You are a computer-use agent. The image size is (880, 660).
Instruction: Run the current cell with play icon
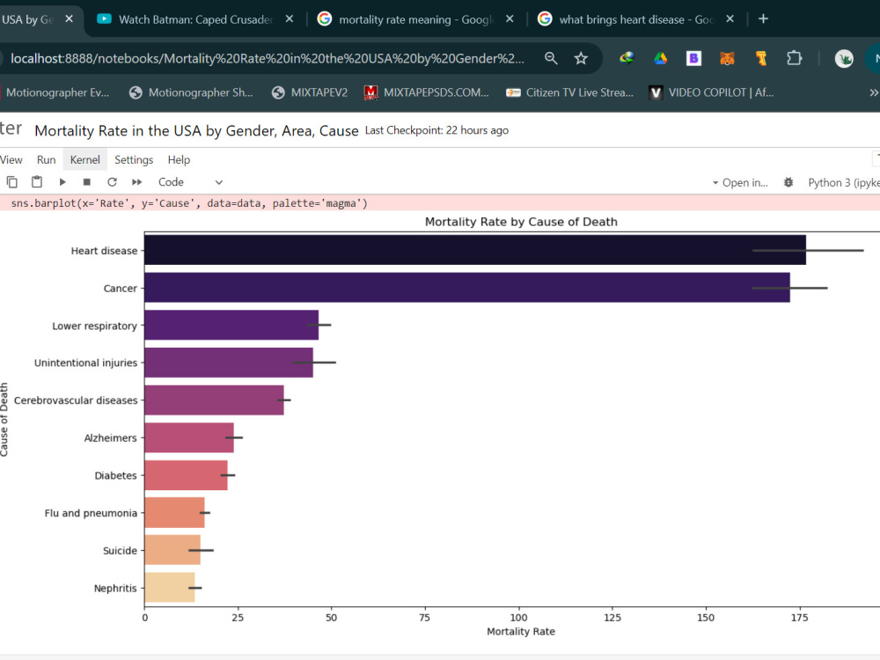62,182
